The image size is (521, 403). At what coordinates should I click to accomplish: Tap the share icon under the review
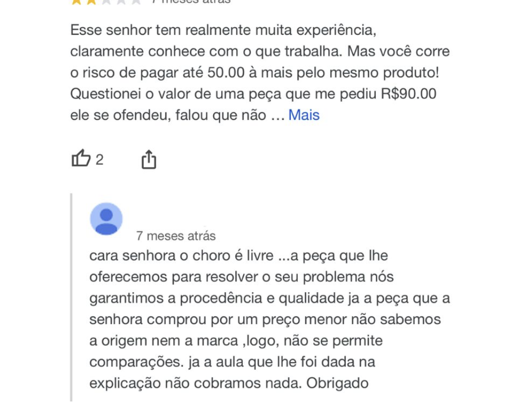tap(149, 160)
